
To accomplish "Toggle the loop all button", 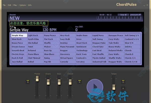I will pyautogui.click(x=124, y=15).
